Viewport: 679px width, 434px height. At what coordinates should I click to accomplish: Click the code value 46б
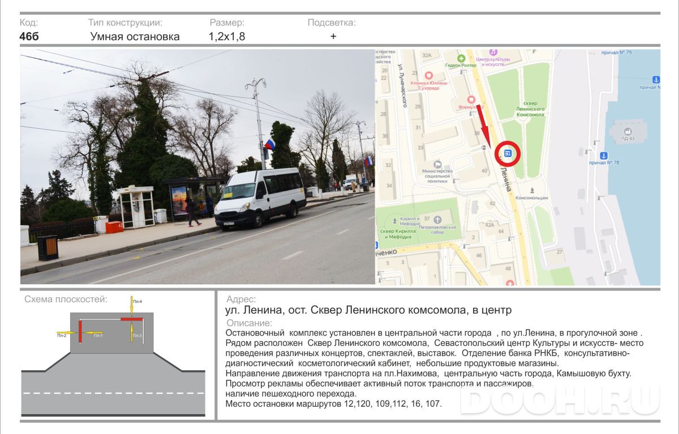pos(29,37)
